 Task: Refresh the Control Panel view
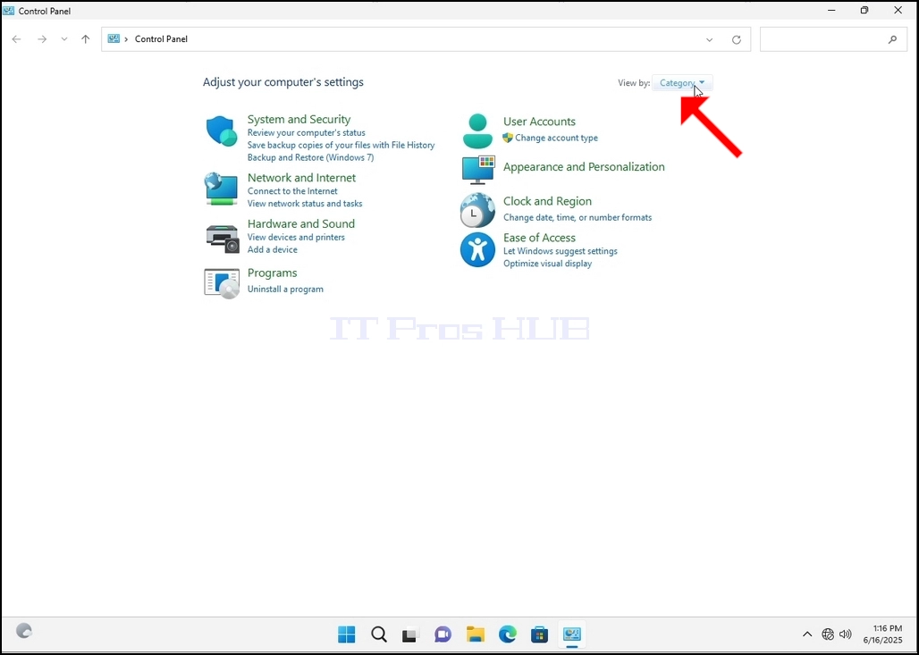737,40
